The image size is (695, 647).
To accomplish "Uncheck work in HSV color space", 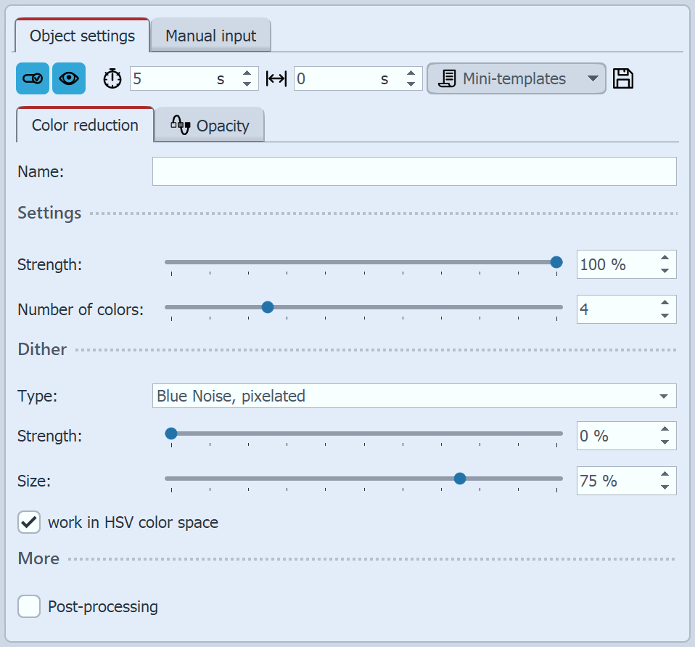I will (28, 522).
